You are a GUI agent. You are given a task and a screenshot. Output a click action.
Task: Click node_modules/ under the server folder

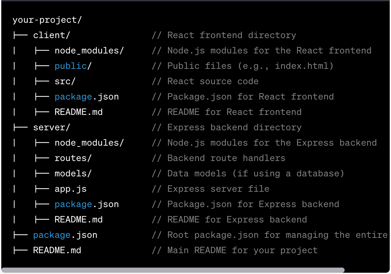89,143
